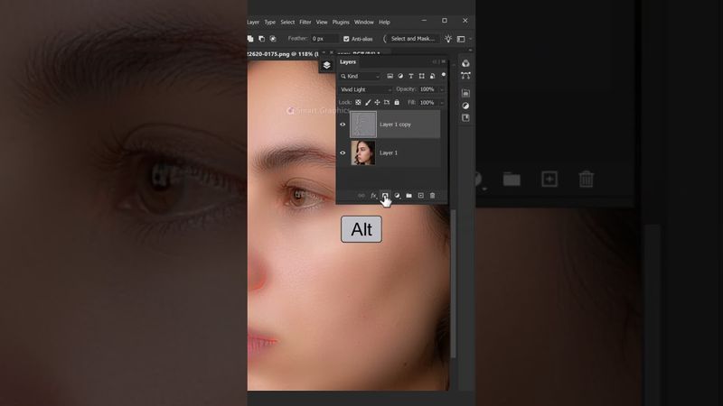Screen dimensions: 723x406
Task: Click the lock all padlock icon
Action: pyautogui.click(x=397, y=103)
